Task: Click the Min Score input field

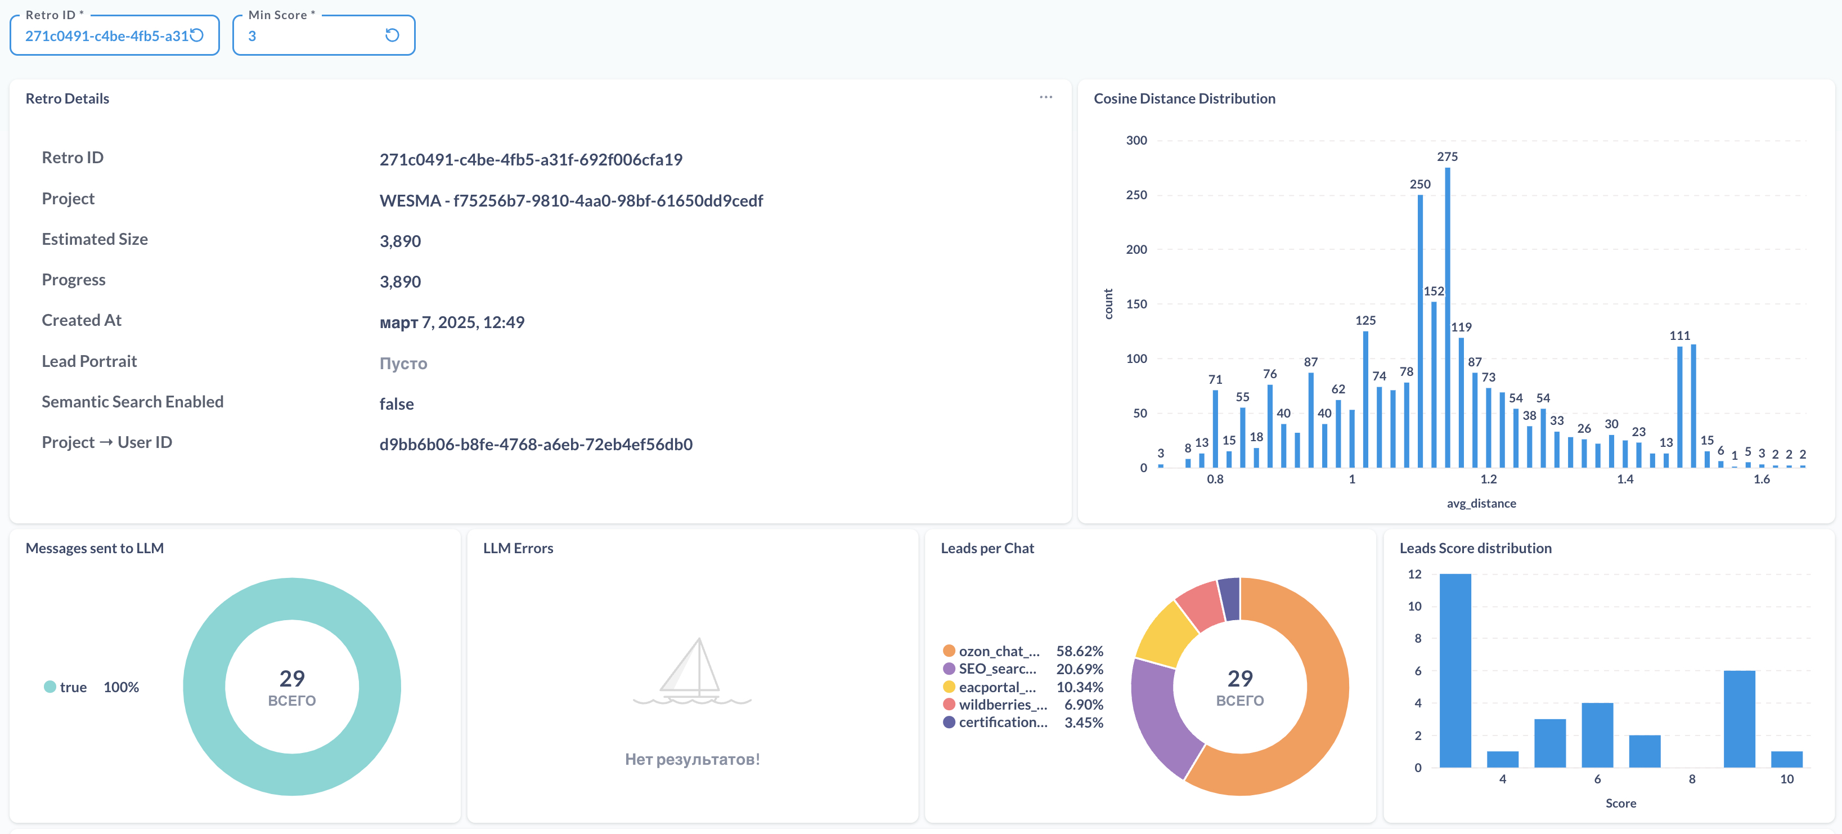Action: (x=311, y=36)
